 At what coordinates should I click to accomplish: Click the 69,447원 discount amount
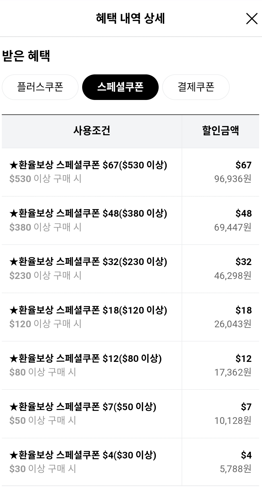click(233, 227)
